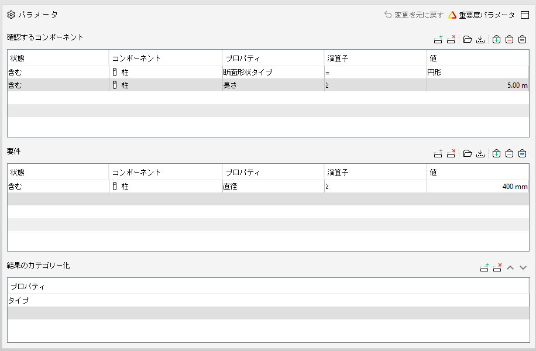This screenshot has height=351, width=536.
Task: Click the 断面形状タイプ property cell
Action: click(x=273, y=72)
